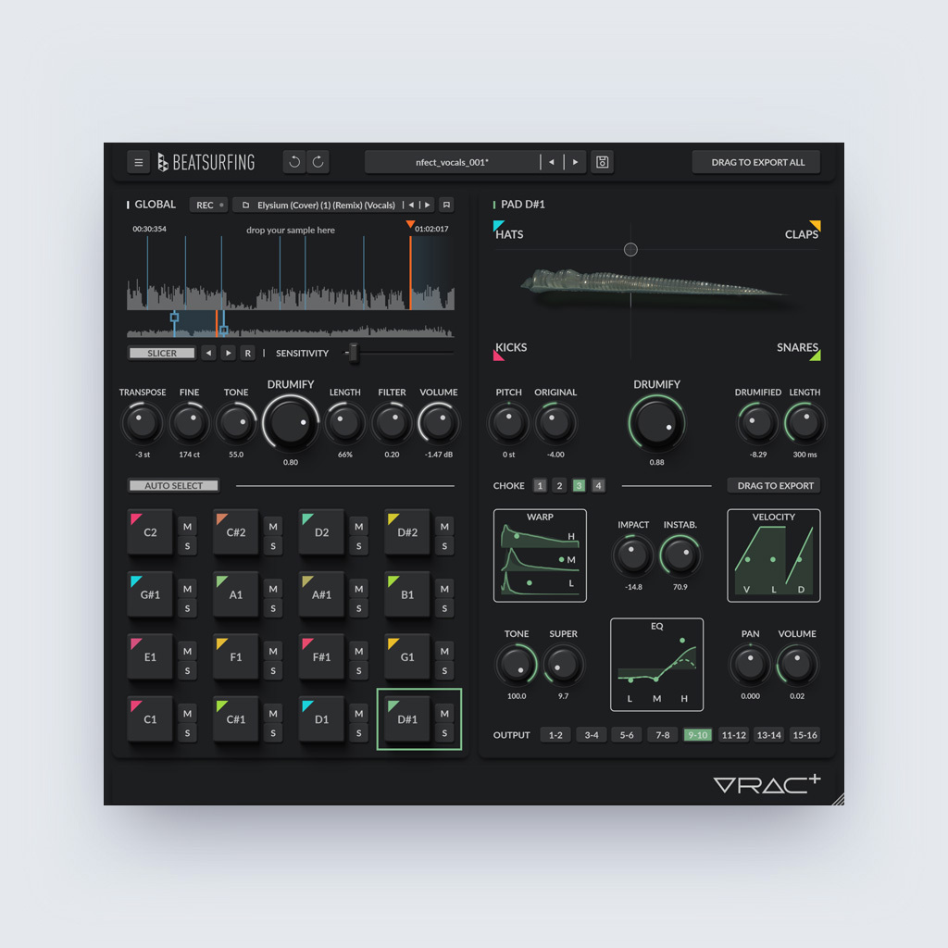Image resolution: width=948 pixels, height=948 pixels.
Task: Click the IMPACT knob
Action: pyautogui.click(x=633, y=555)
